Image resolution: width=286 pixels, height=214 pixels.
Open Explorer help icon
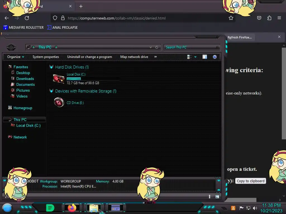point(215,57)
